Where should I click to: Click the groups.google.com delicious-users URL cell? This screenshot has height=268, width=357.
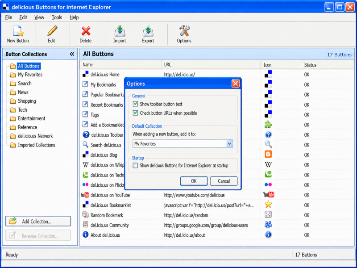coord(206,225)
